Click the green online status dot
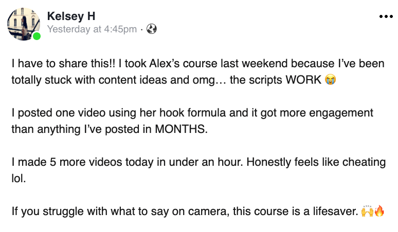The height and width of the screenshot is (232, 398). tap(37, 36)
